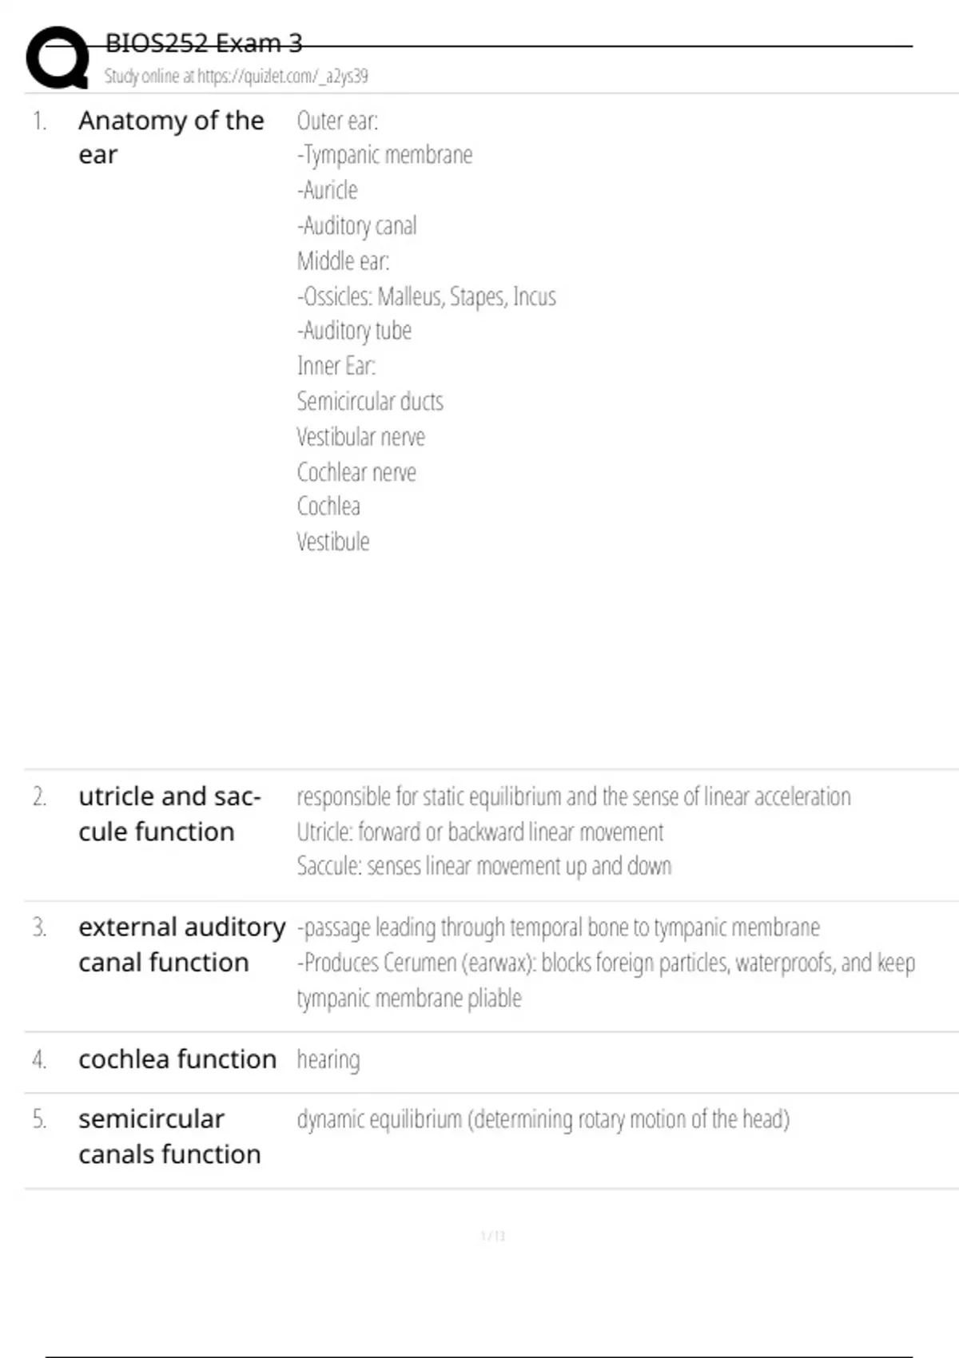The image size is (959, 1358).
Task: Click the 'Outer ear:' heading line
Action: (x=337, y=121)
